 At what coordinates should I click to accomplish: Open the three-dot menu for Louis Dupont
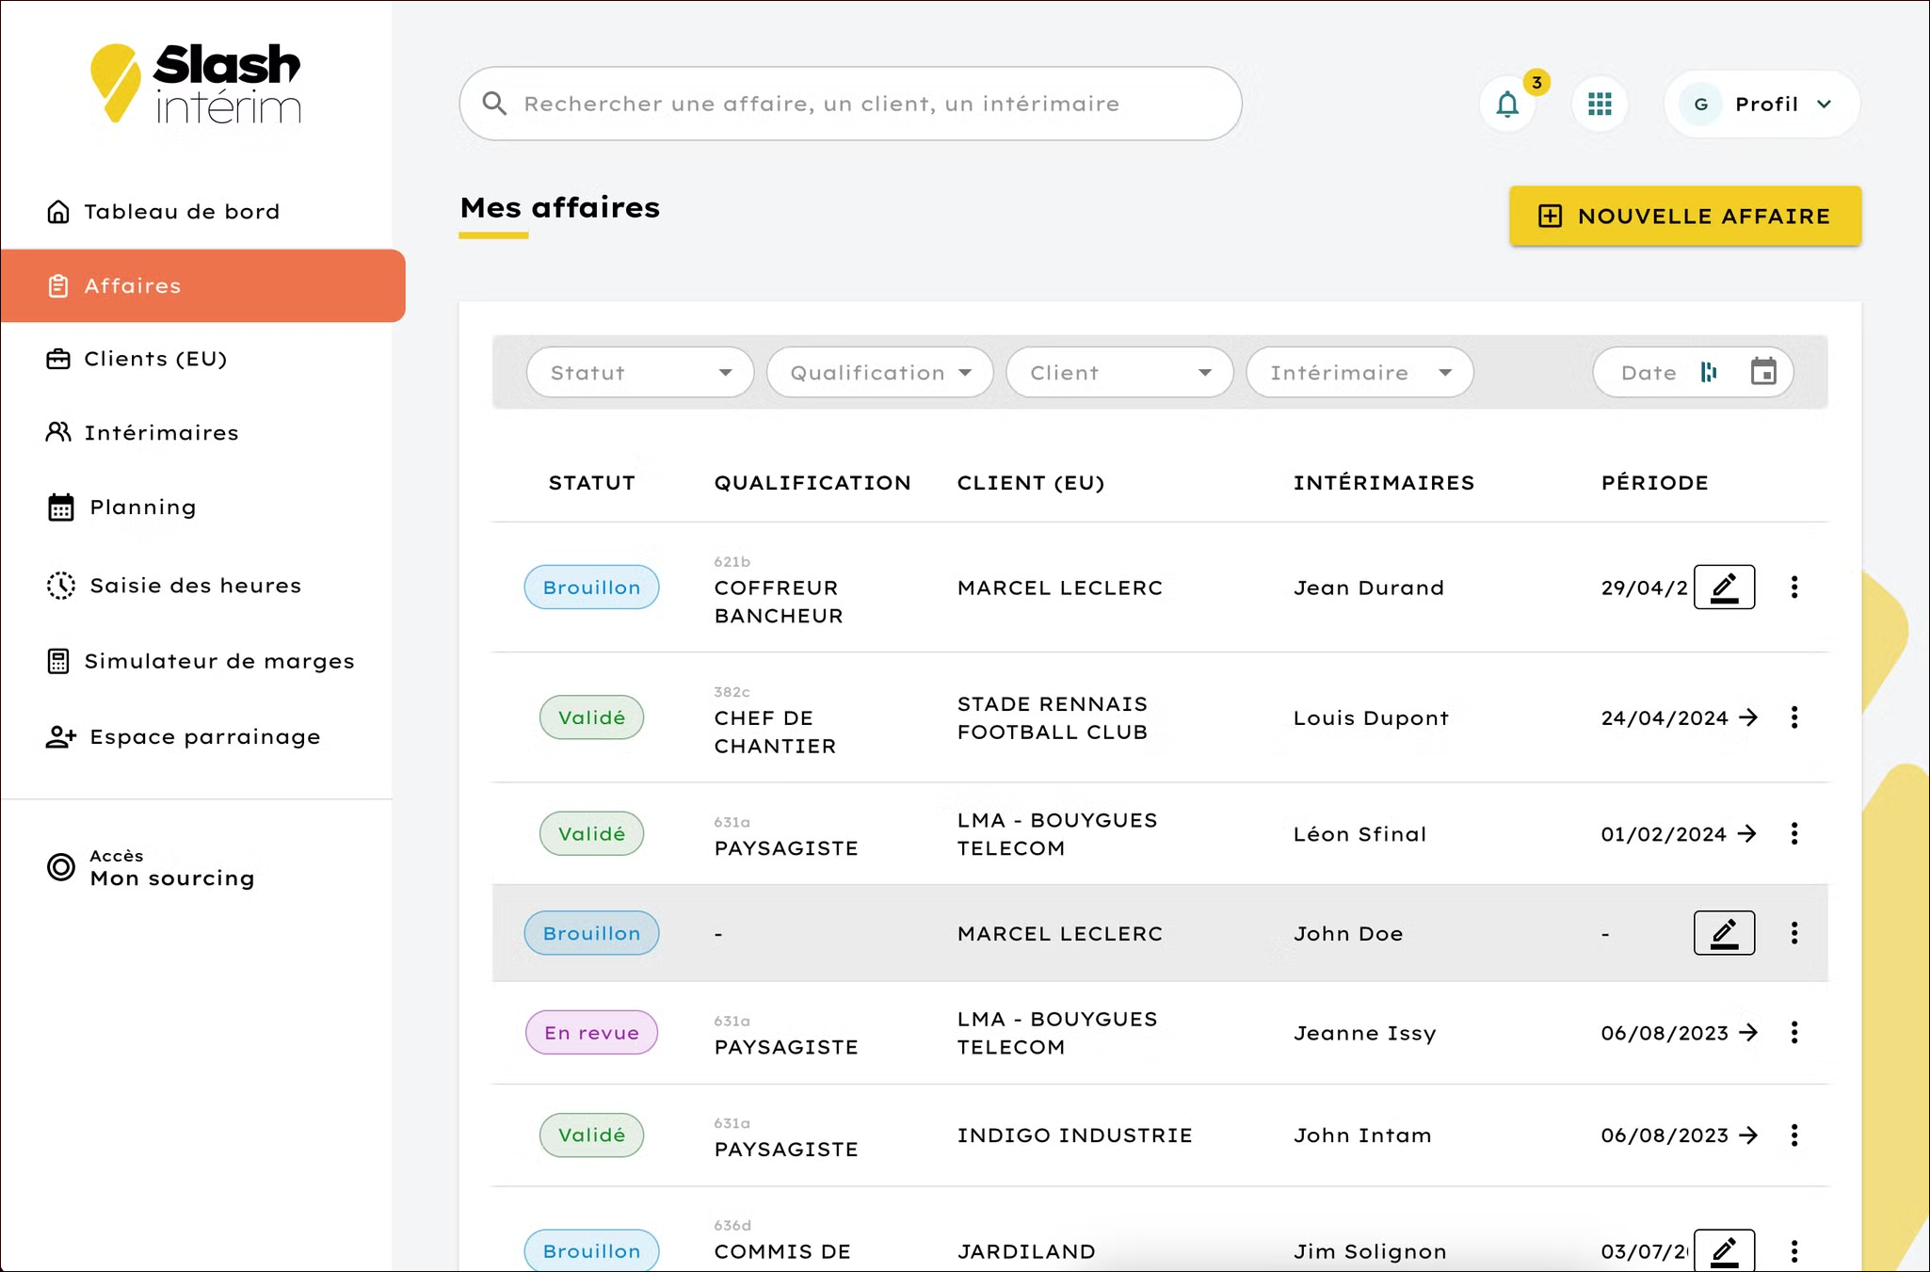coord(1794,717)
